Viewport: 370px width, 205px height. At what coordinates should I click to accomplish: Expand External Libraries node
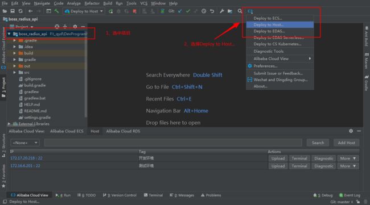(x=9, y=124)
